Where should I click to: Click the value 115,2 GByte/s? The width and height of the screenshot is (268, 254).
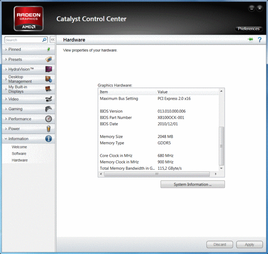click(169, 168)
